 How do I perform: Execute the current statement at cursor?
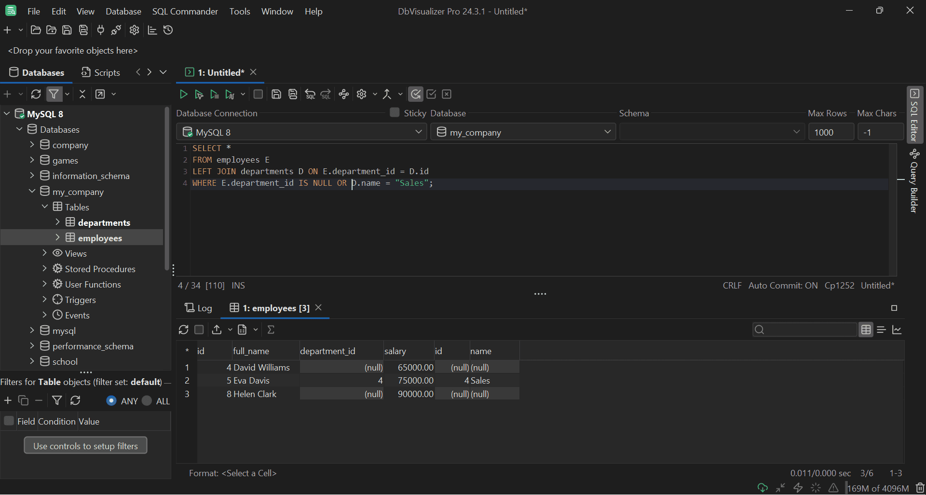pos(199,94)
